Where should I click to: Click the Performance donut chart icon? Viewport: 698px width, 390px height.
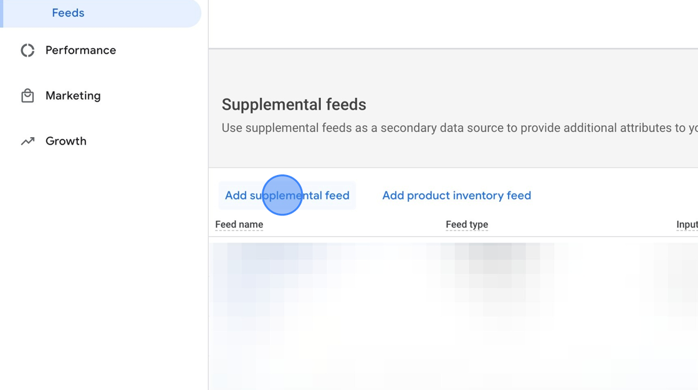(27, 50)
